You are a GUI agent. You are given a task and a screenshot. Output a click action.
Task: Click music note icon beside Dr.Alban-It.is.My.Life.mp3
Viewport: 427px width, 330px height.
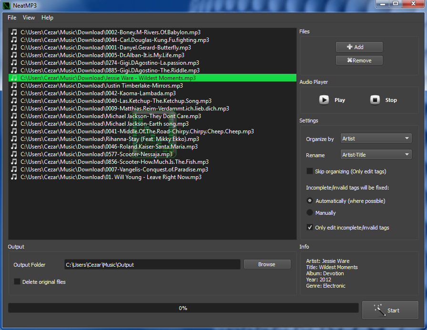coord(14,55)
